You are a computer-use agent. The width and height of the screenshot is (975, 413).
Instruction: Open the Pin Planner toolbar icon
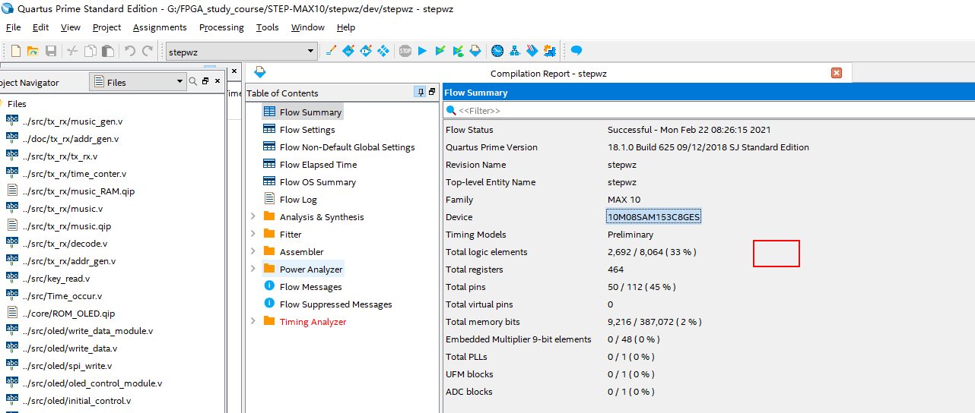pos(348,51)
